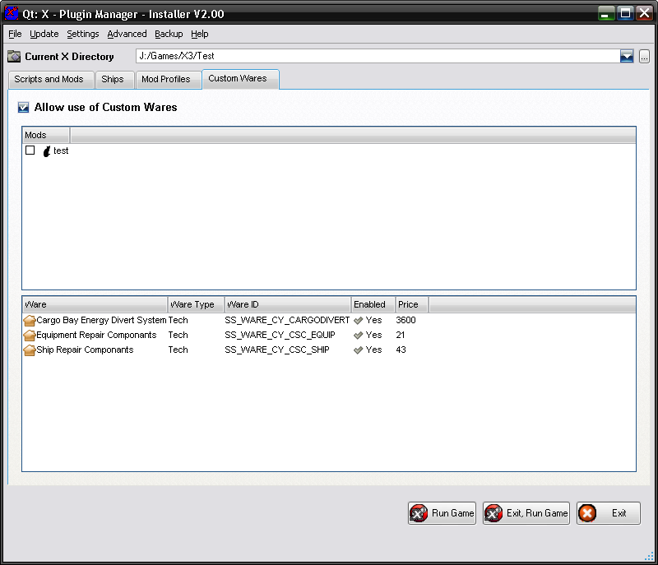Screen dimensions: 658x565
Task: Select the Custom Wares tab
Action: click(x=240, y=79)
